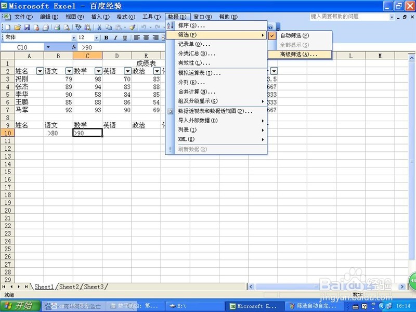Toggle Italic formatting
The width and height of the screenshot is (416, 312).
115,37
